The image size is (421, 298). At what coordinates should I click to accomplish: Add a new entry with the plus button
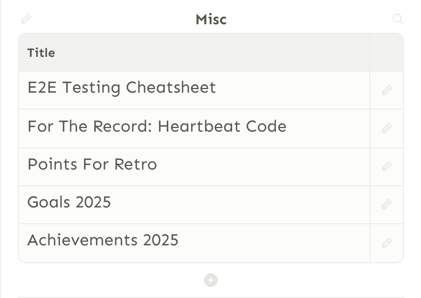pos(211,280)
